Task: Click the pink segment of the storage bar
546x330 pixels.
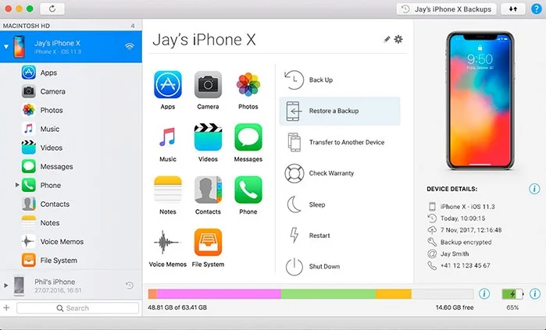Action: [x=219, y=294]
